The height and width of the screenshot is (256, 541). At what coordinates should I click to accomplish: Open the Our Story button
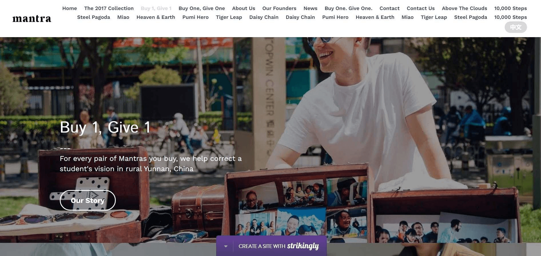tap(88, 200)
